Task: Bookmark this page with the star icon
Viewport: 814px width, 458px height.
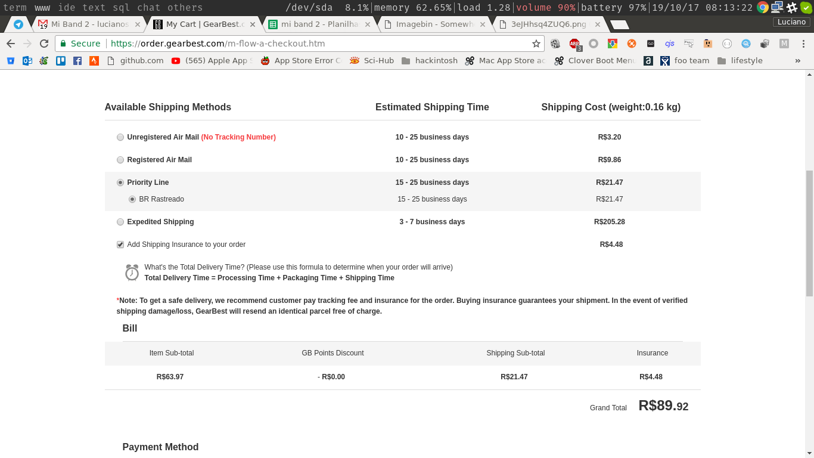Action: coord(536,44)
